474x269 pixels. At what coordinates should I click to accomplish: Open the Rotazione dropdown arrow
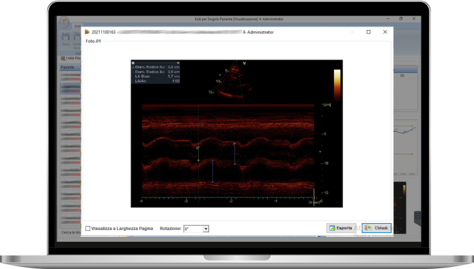point(206,229)
